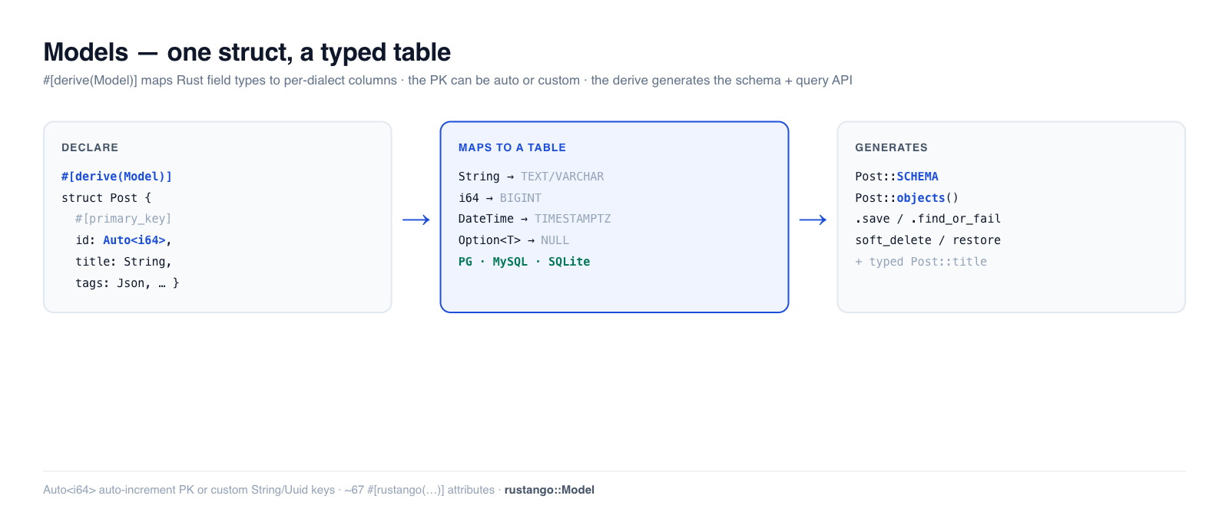Select the 'id: Auto<i64>,' field line
Image resolution: width=1229 pixels, height=522 pixels.
[x=124, y=240]
